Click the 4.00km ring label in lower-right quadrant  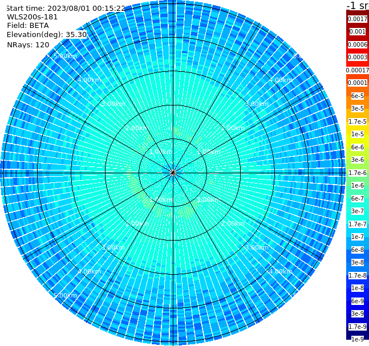pyautogui.click(x=281, y=271)
